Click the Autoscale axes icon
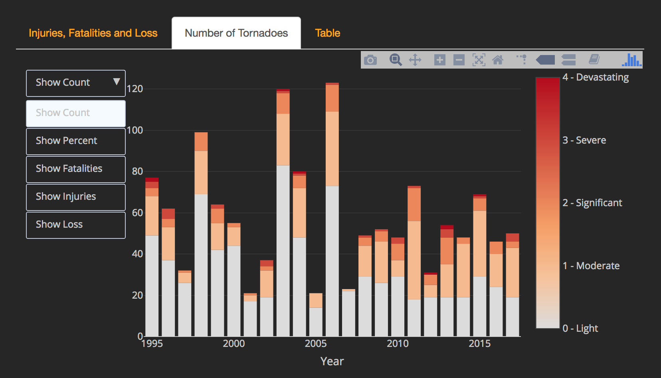Screen dimensions: 661x378 (479, 60)
